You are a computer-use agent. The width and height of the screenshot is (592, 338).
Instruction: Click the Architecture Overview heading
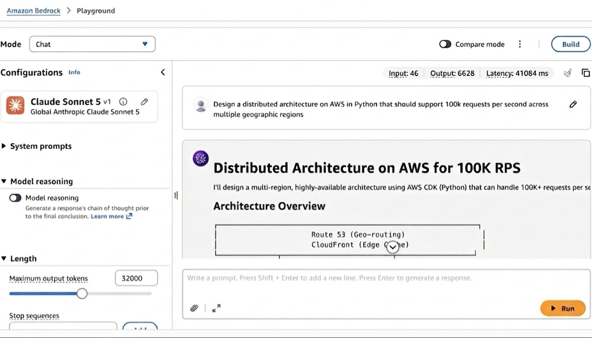269,206
